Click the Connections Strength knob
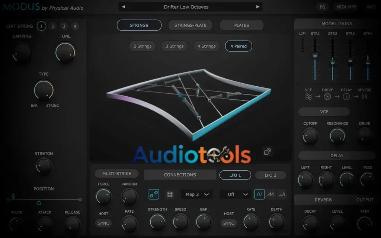Viewport: 381px width, 238px height. (x=157, y=222)
